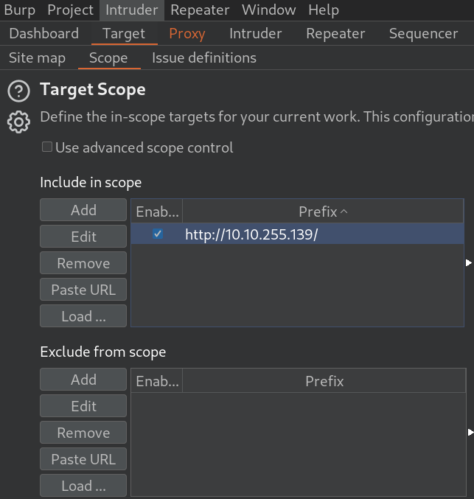The image size is (474, 499).
Task: Open the Target Scope settings gear
Action: tap(18, 122)
